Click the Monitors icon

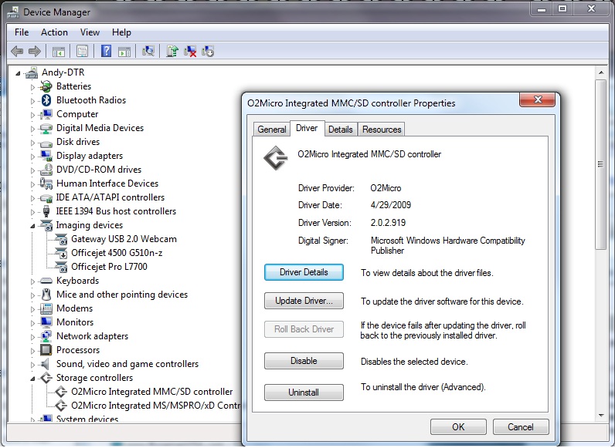click(46, 322)
